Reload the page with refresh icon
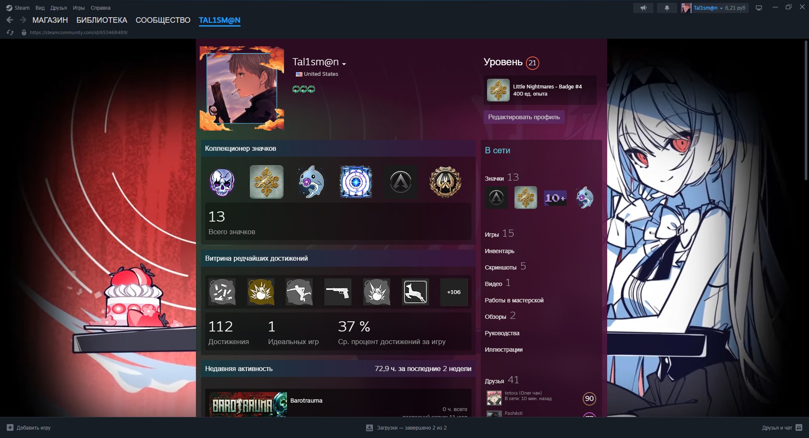Screen dimensions: 809x438 coord(10,32)
